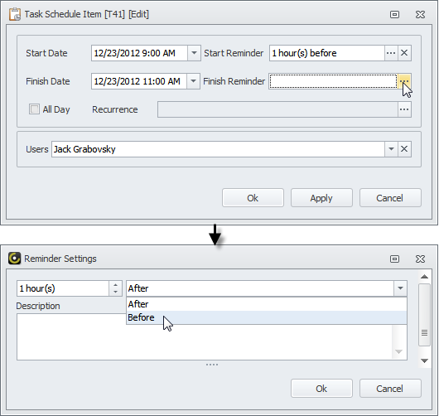Click Apply in Task Schedule Item
The width and height of the screenshot is (439, 416).
(321, 198)
